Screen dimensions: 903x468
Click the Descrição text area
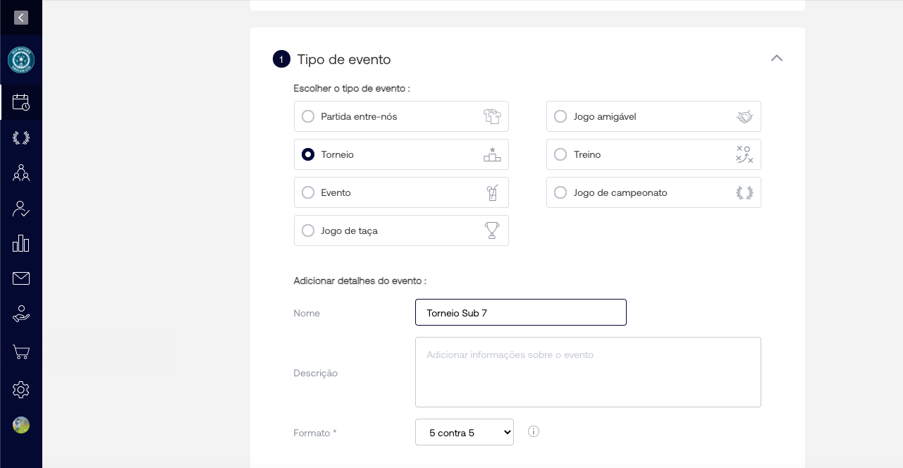click(x=588, y=372)
